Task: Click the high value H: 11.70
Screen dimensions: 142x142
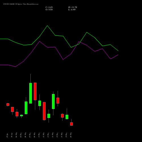Action: coord(72,7)
